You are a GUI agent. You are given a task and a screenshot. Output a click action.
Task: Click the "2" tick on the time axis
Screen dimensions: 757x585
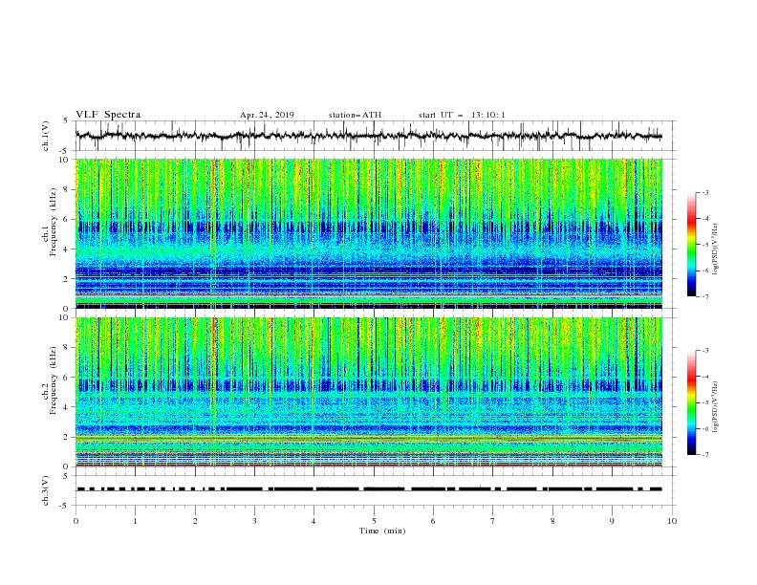click(x=195, y=521)
